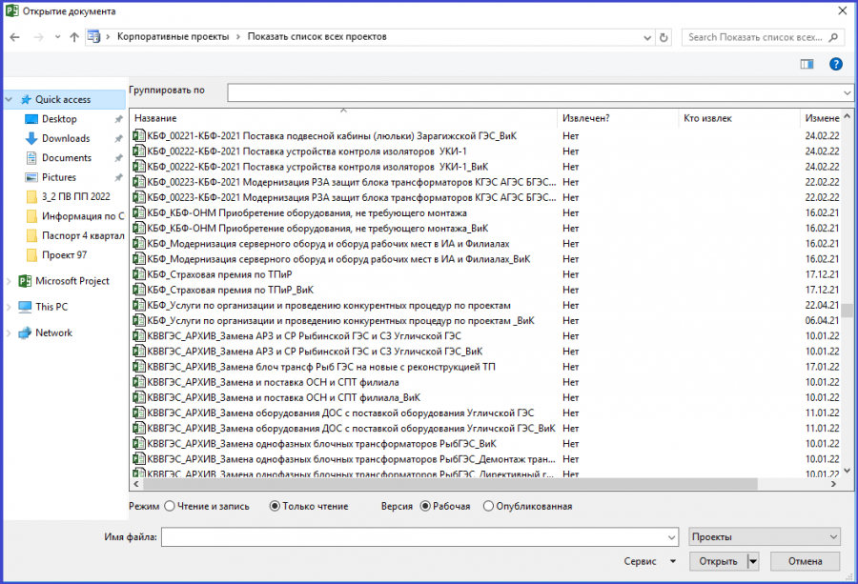The width and height of the screenshot is (858, 584).
Task: Toggle the preview pane icon
Action: 807,64
